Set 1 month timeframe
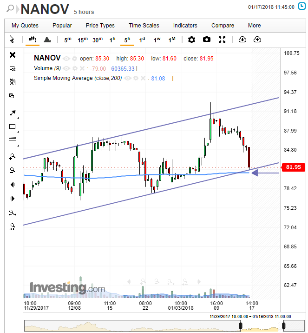The image size is (308, 333). (172, 40)
